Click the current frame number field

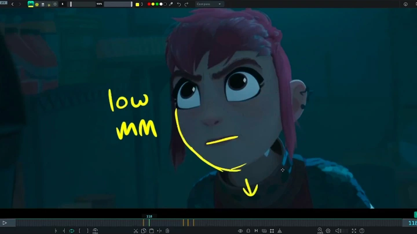click(x=412, y=223)
